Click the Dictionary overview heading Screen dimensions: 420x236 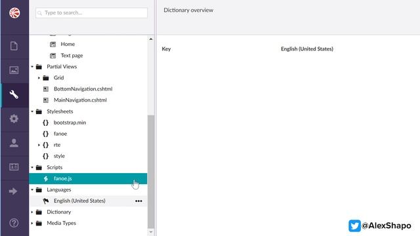(188, 10)
